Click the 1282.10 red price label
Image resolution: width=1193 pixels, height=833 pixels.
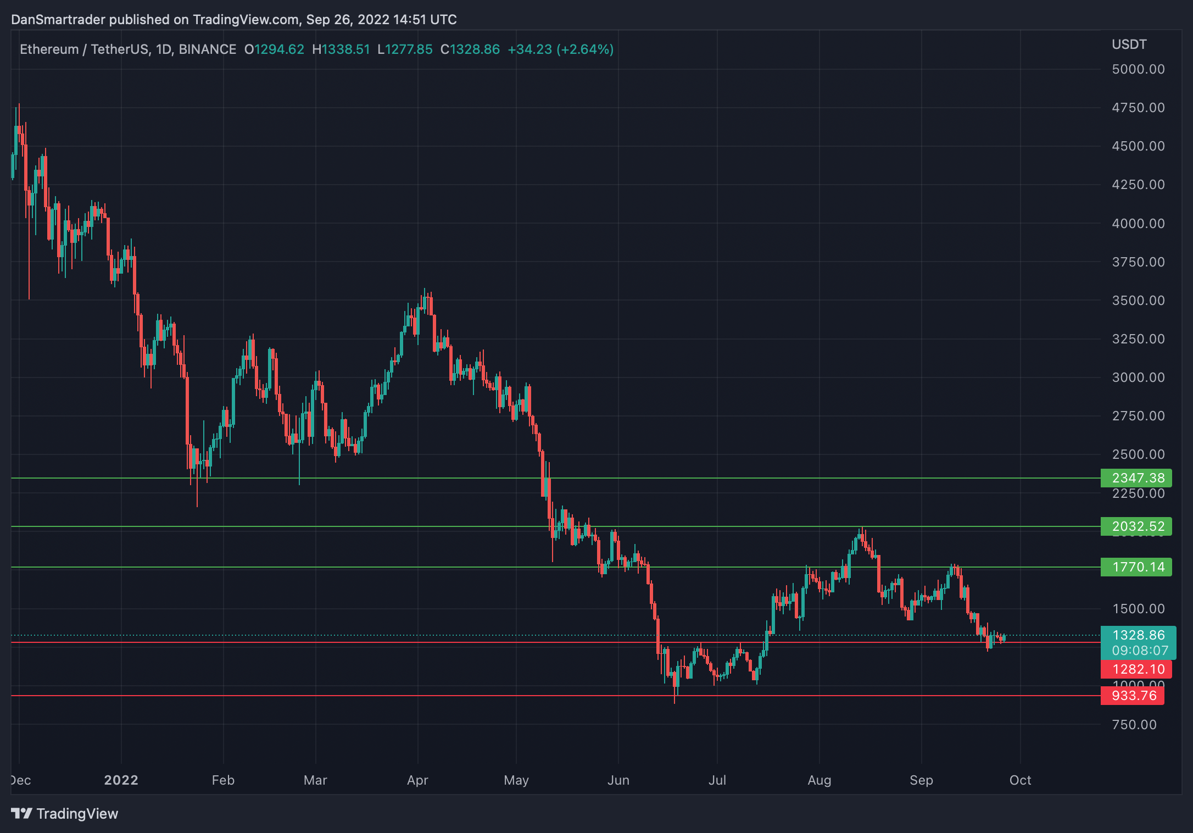[x=1136, y=669]
